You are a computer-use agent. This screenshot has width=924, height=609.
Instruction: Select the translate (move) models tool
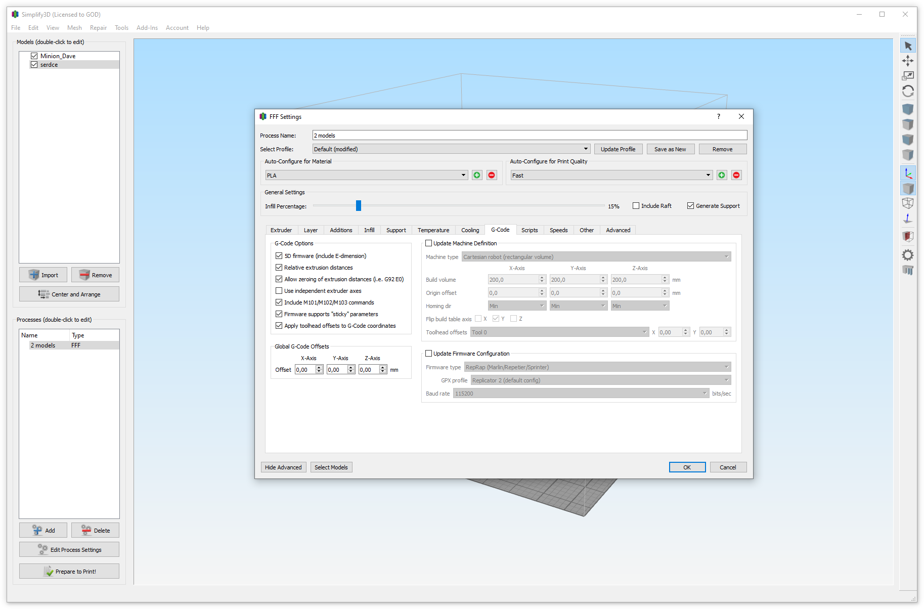908,61
